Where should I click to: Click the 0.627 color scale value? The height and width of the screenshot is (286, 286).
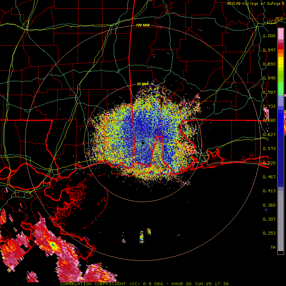(x=269, y=135)
